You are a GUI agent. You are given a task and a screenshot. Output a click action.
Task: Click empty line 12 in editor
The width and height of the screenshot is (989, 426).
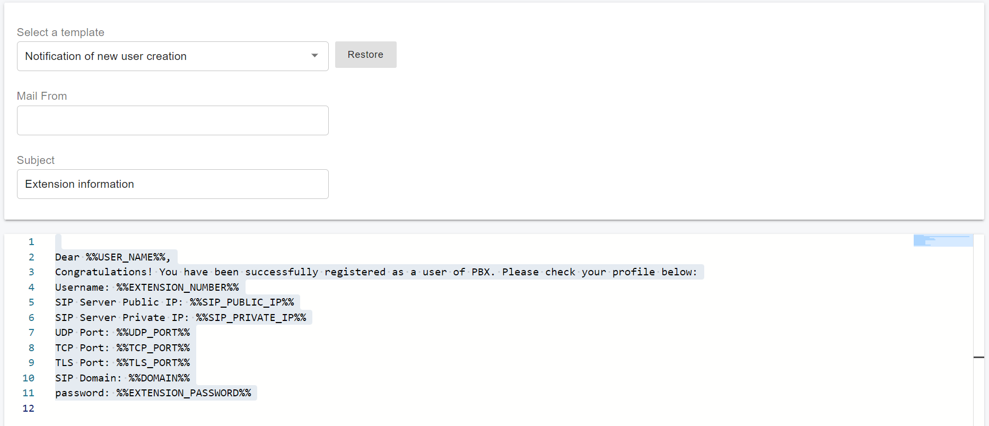[x=212, y=408]
